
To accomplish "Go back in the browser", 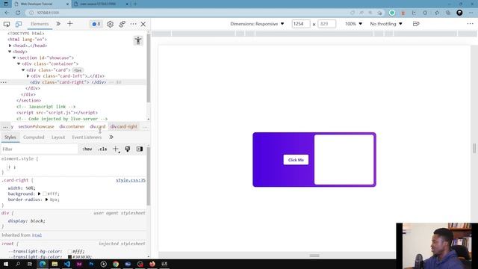I will (x=7, y=13).
